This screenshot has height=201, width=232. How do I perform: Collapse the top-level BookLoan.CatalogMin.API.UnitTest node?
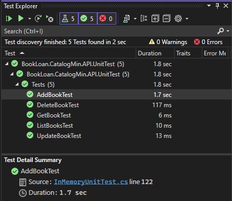[x=7, y=64]
